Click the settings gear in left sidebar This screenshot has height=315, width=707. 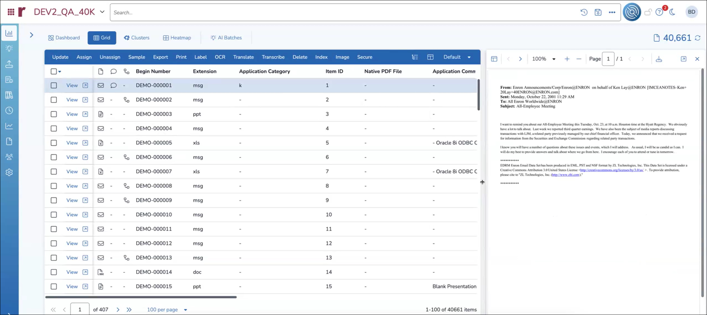(9, 172)
